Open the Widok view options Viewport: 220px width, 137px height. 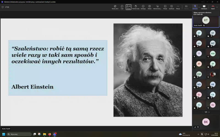(150, 7)
